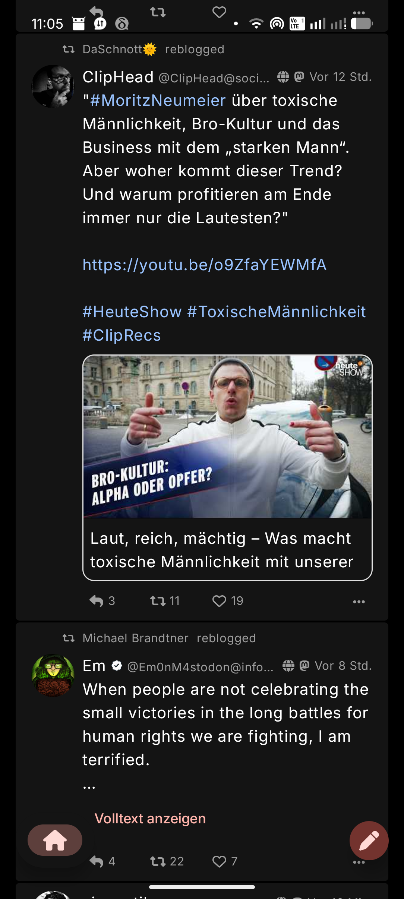The image size is (404, 899).
Task: Open the Bro-Kultur video preview thumbnail
Action: [x=227, y=436]
